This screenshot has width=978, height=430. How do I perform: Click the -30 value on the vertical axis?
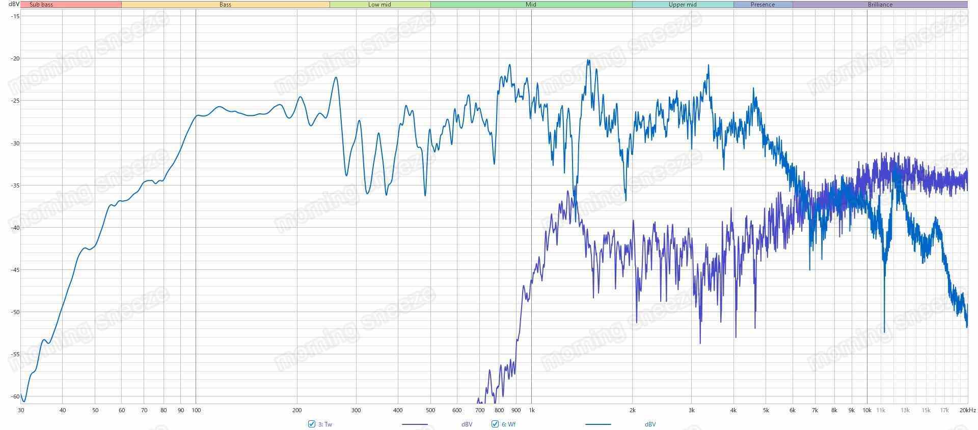tap(15, 143)
